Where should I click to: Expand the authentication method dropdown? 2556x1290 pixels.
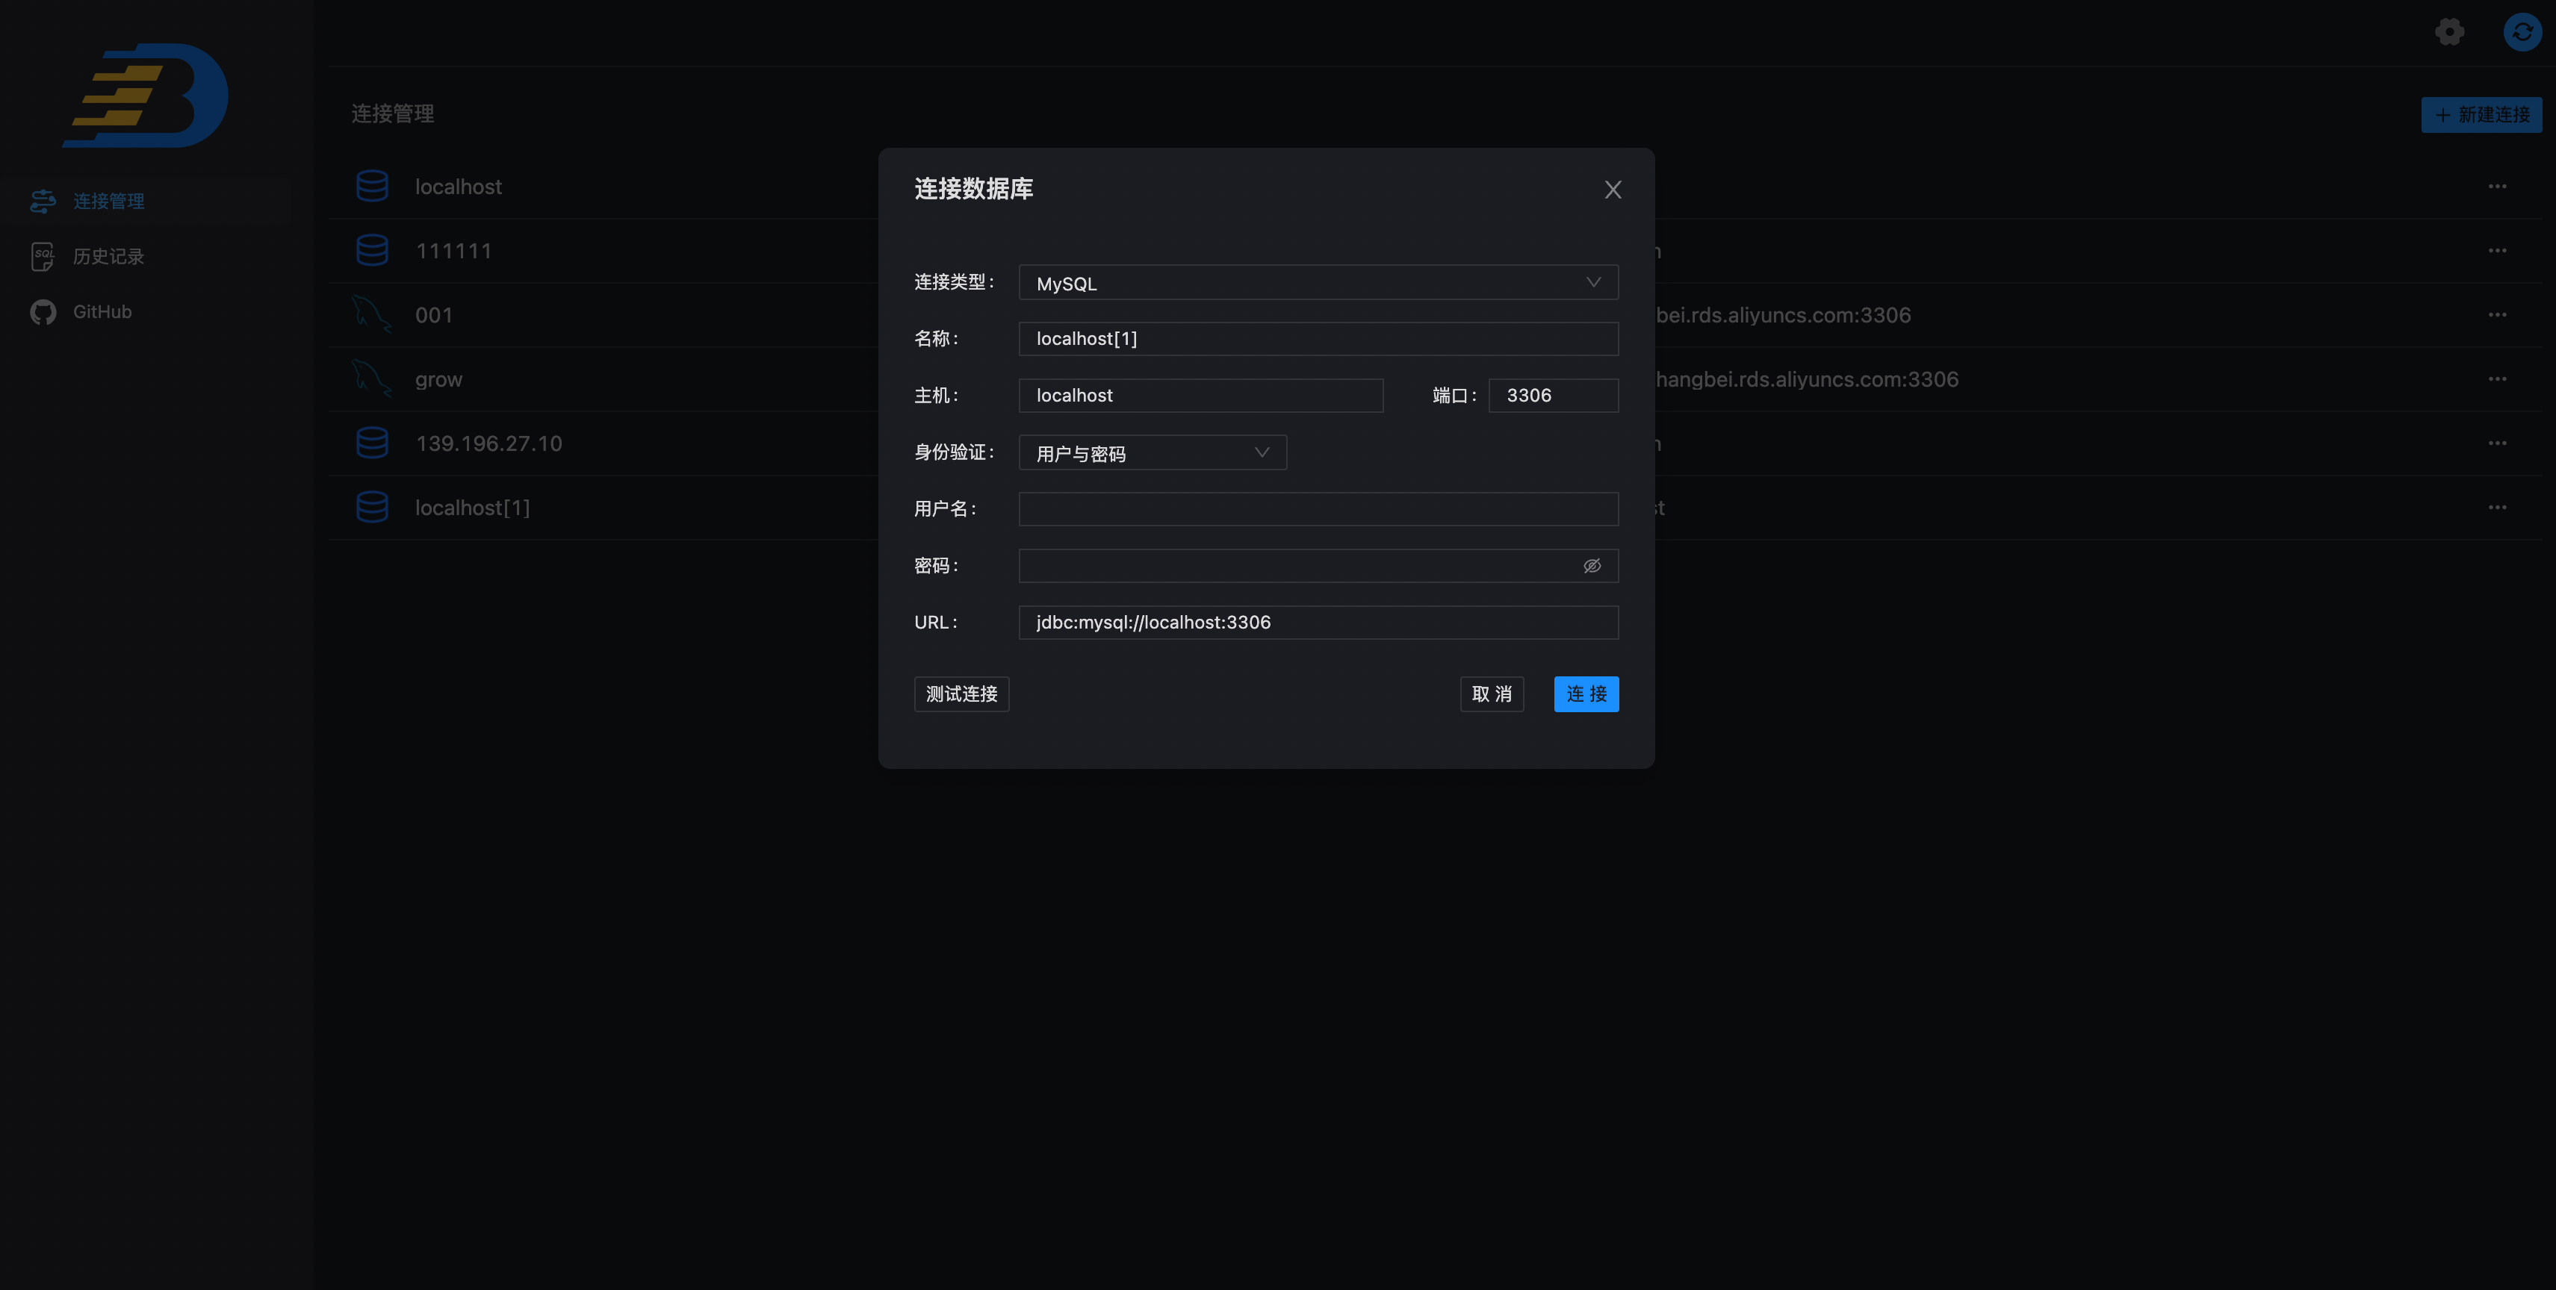(1152, 453)
